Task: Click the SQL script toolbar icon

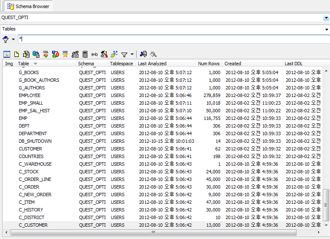Action: [46, 54]
